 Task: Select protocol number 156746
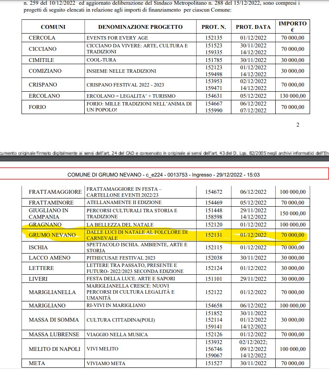(x=214, y=349)
